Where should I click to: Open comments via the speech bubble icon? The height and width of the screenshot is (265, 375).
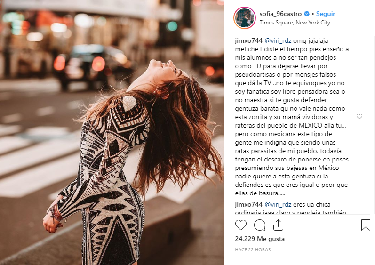click(260, 225)
